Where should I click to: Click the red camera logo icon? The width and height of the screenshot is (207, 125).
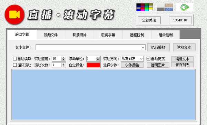[14, 15]
